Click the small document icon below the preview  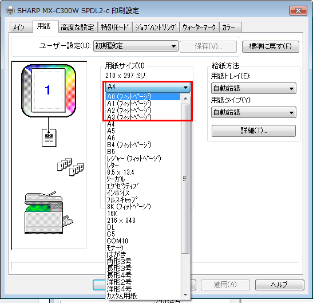(x=49, y=137)
